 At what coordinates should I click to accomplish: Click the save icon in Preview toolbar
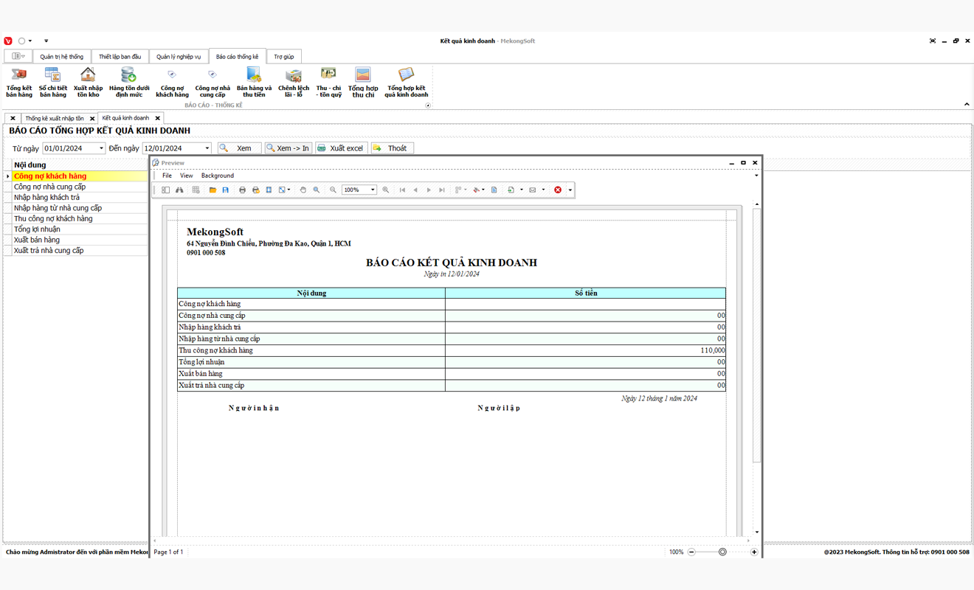226,190
